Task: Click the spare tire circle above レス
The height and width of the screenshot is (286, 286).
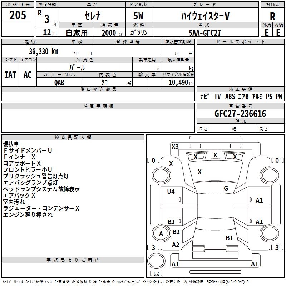Action: (156, 261)
